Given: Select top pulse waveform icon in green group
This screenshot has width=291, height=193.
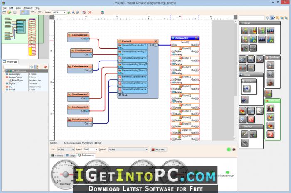Looking at the screenshot, I should pyautogui.click(x=270, y=108).
